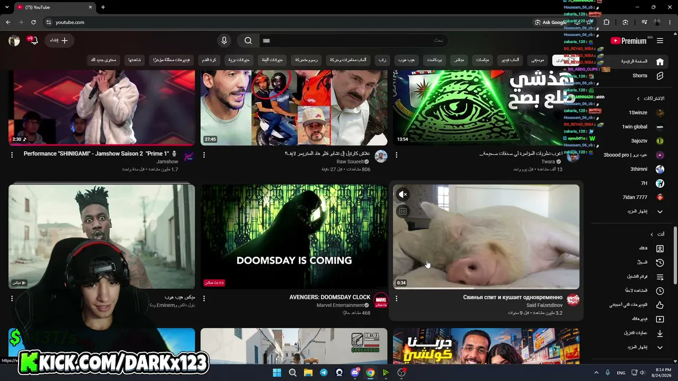Click the Ask Google button in address bar
The height and width of the screenshot is (381, 678).
point(550,22)
